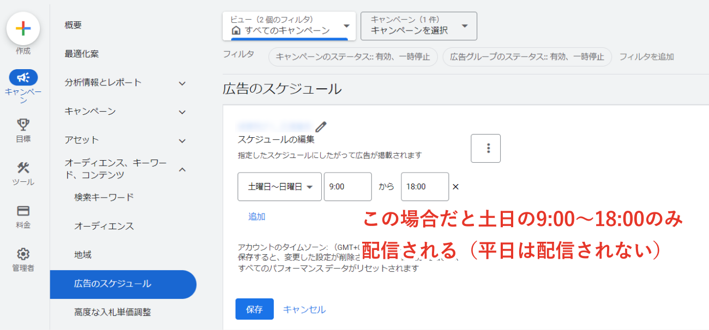Click the スケジュールの編集 label

(x=276, y=139)
